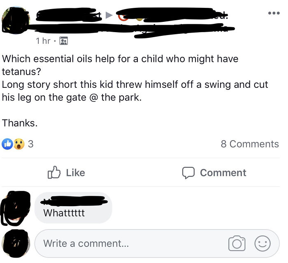Screen dimensions: 288x263
Task: Attach a photo using the camera icon
Action: coord(237,244)
